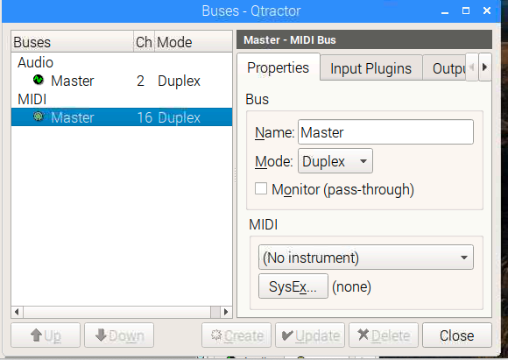Open the SysEx... dialog button
The width and height of the screenshot is (508, 360).
pyautogui.click(x=293, y=286)
